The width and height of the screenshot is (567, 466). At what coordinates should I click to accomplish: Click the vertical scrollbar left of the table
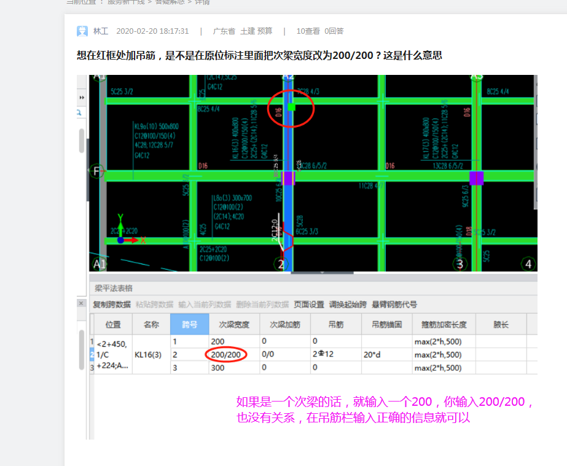(82, 349)
